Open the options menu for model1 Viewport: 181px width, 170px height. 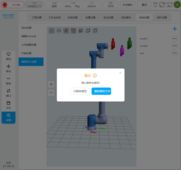pyautogui.click(x=175, y=39)
